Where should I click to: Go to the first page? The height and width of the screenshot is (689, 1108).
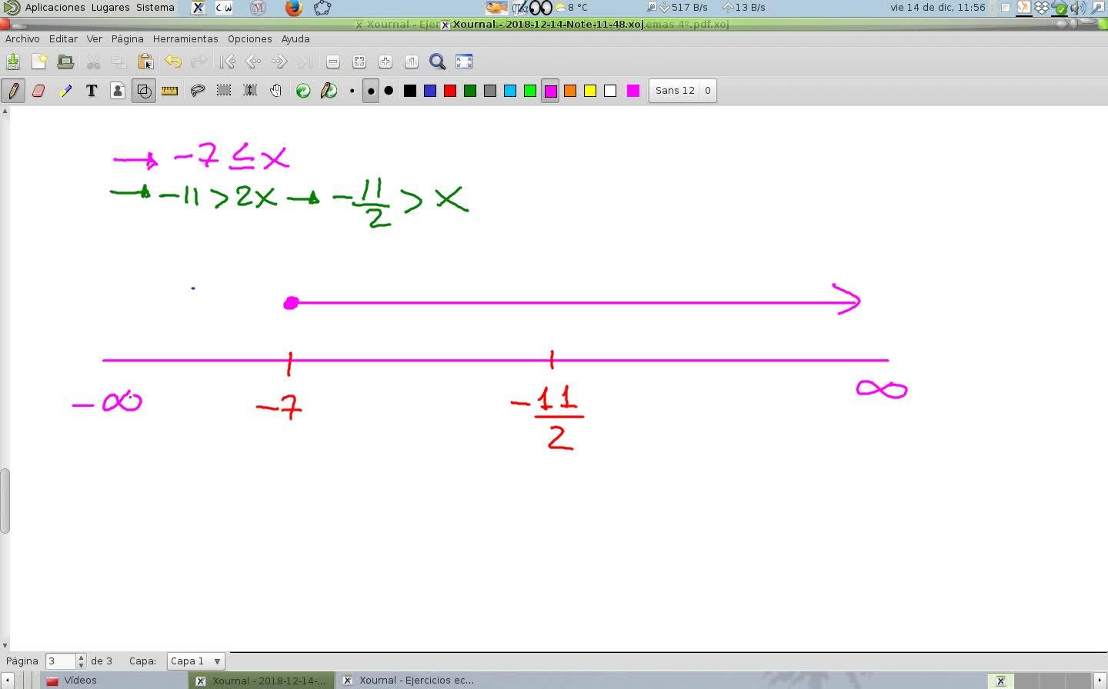[x=227, y=62]
